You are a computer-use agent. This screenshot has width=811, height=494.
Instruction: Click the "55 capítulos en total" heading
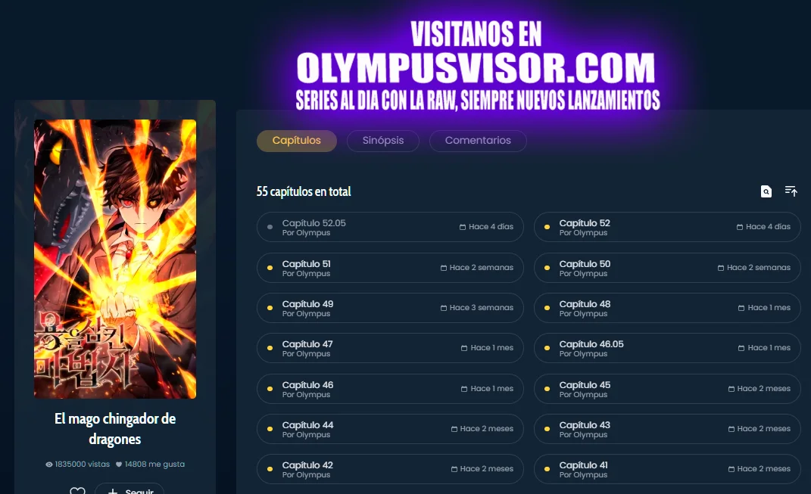(x=304, y=191)
